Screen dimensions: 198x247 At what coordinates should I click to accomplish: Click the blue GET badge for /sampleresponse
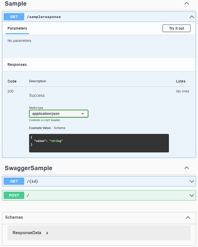point(14,17)
